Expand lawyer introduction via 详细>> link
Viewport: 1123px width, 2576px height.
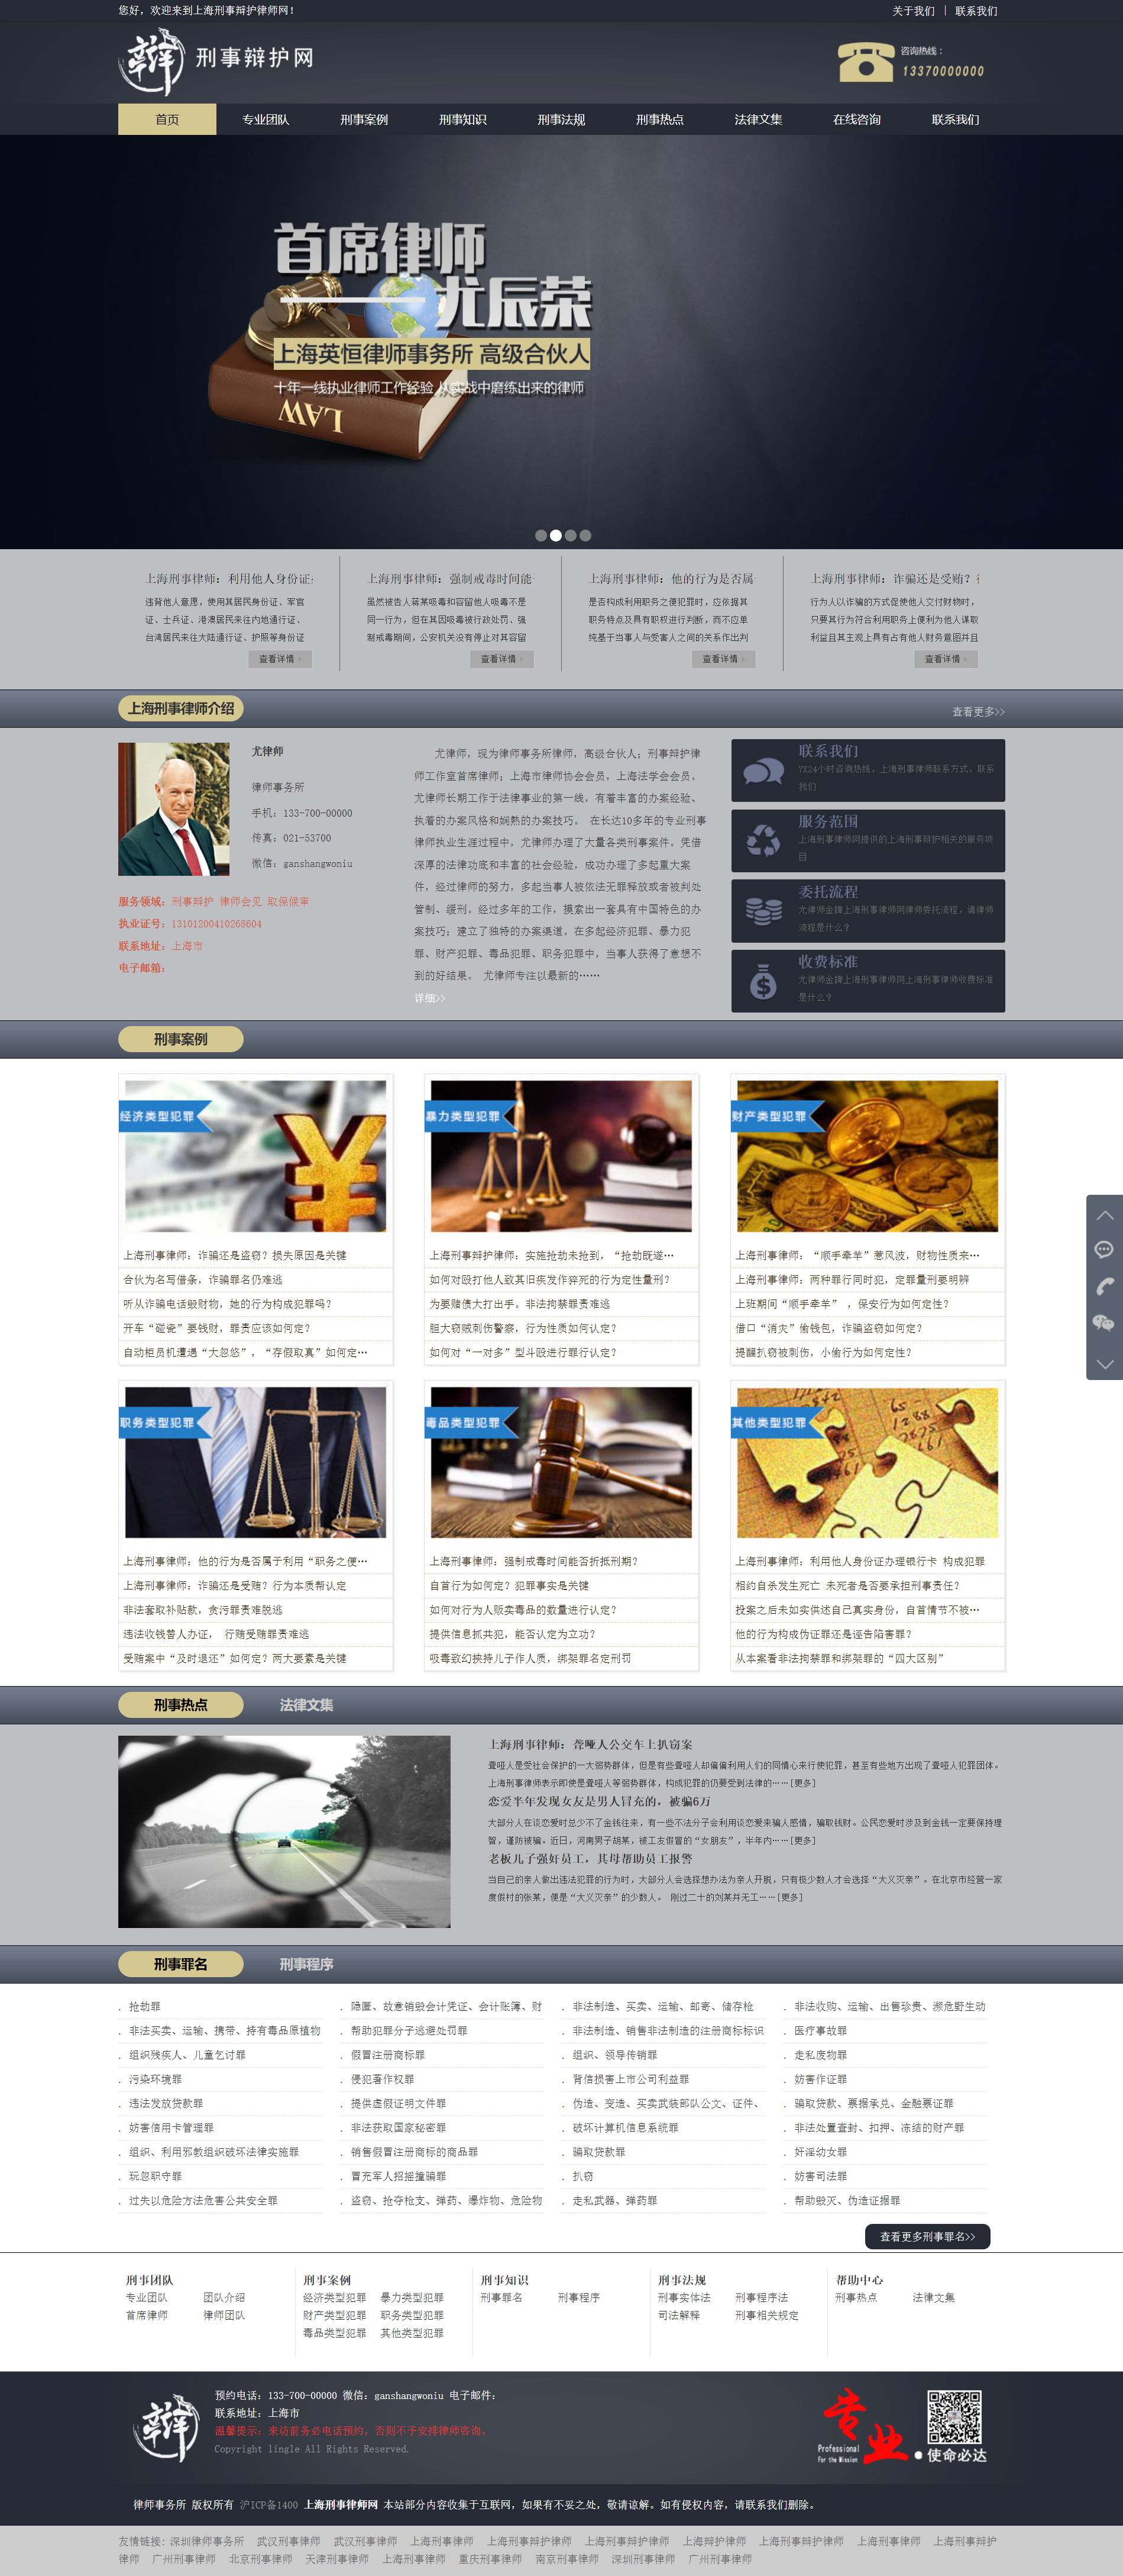point(429,998)
